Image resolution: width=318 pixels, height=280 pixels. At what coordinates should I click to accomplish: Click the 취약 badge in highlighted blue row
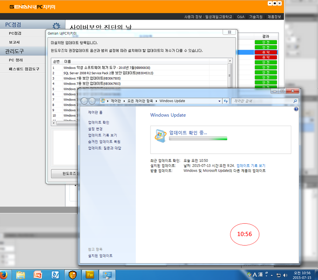[266, 52]
